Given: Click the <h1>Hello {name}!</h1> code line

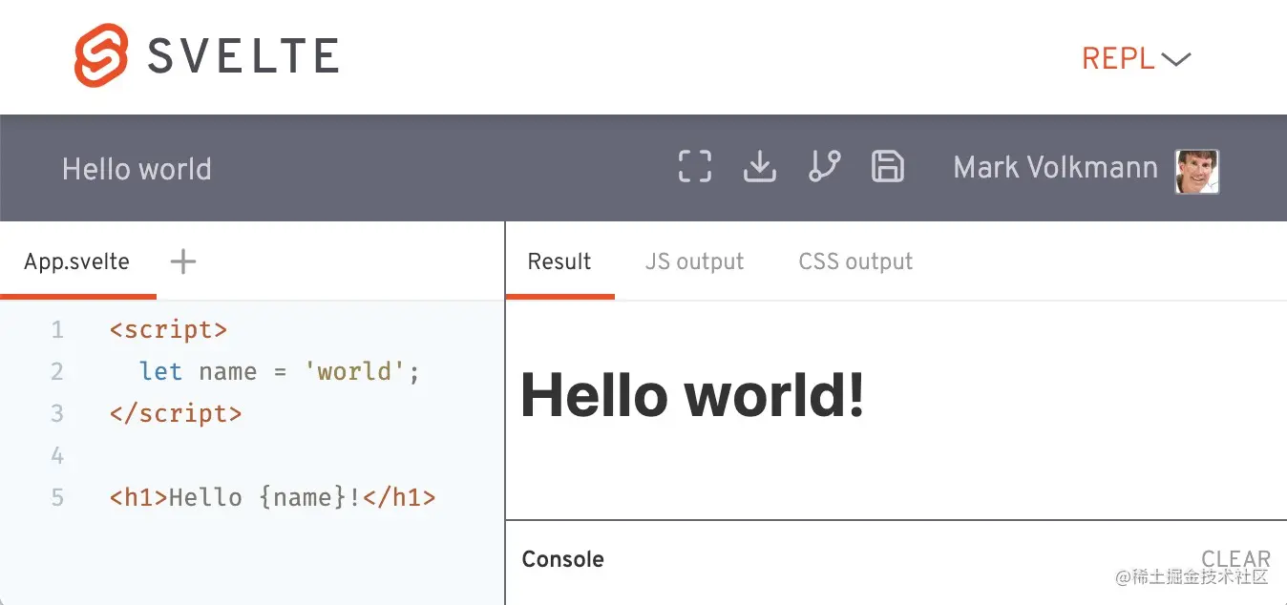Looking at the screenshot, I should click(273, 497).
